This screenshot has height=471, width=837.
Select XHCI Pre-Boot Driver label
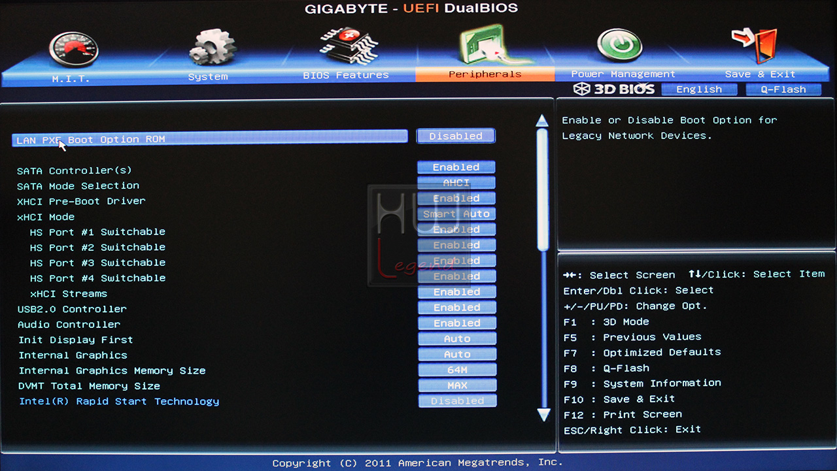tap(81, 201)
